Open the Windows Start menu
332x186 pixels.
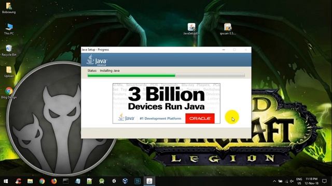click(x=6, y=181)
